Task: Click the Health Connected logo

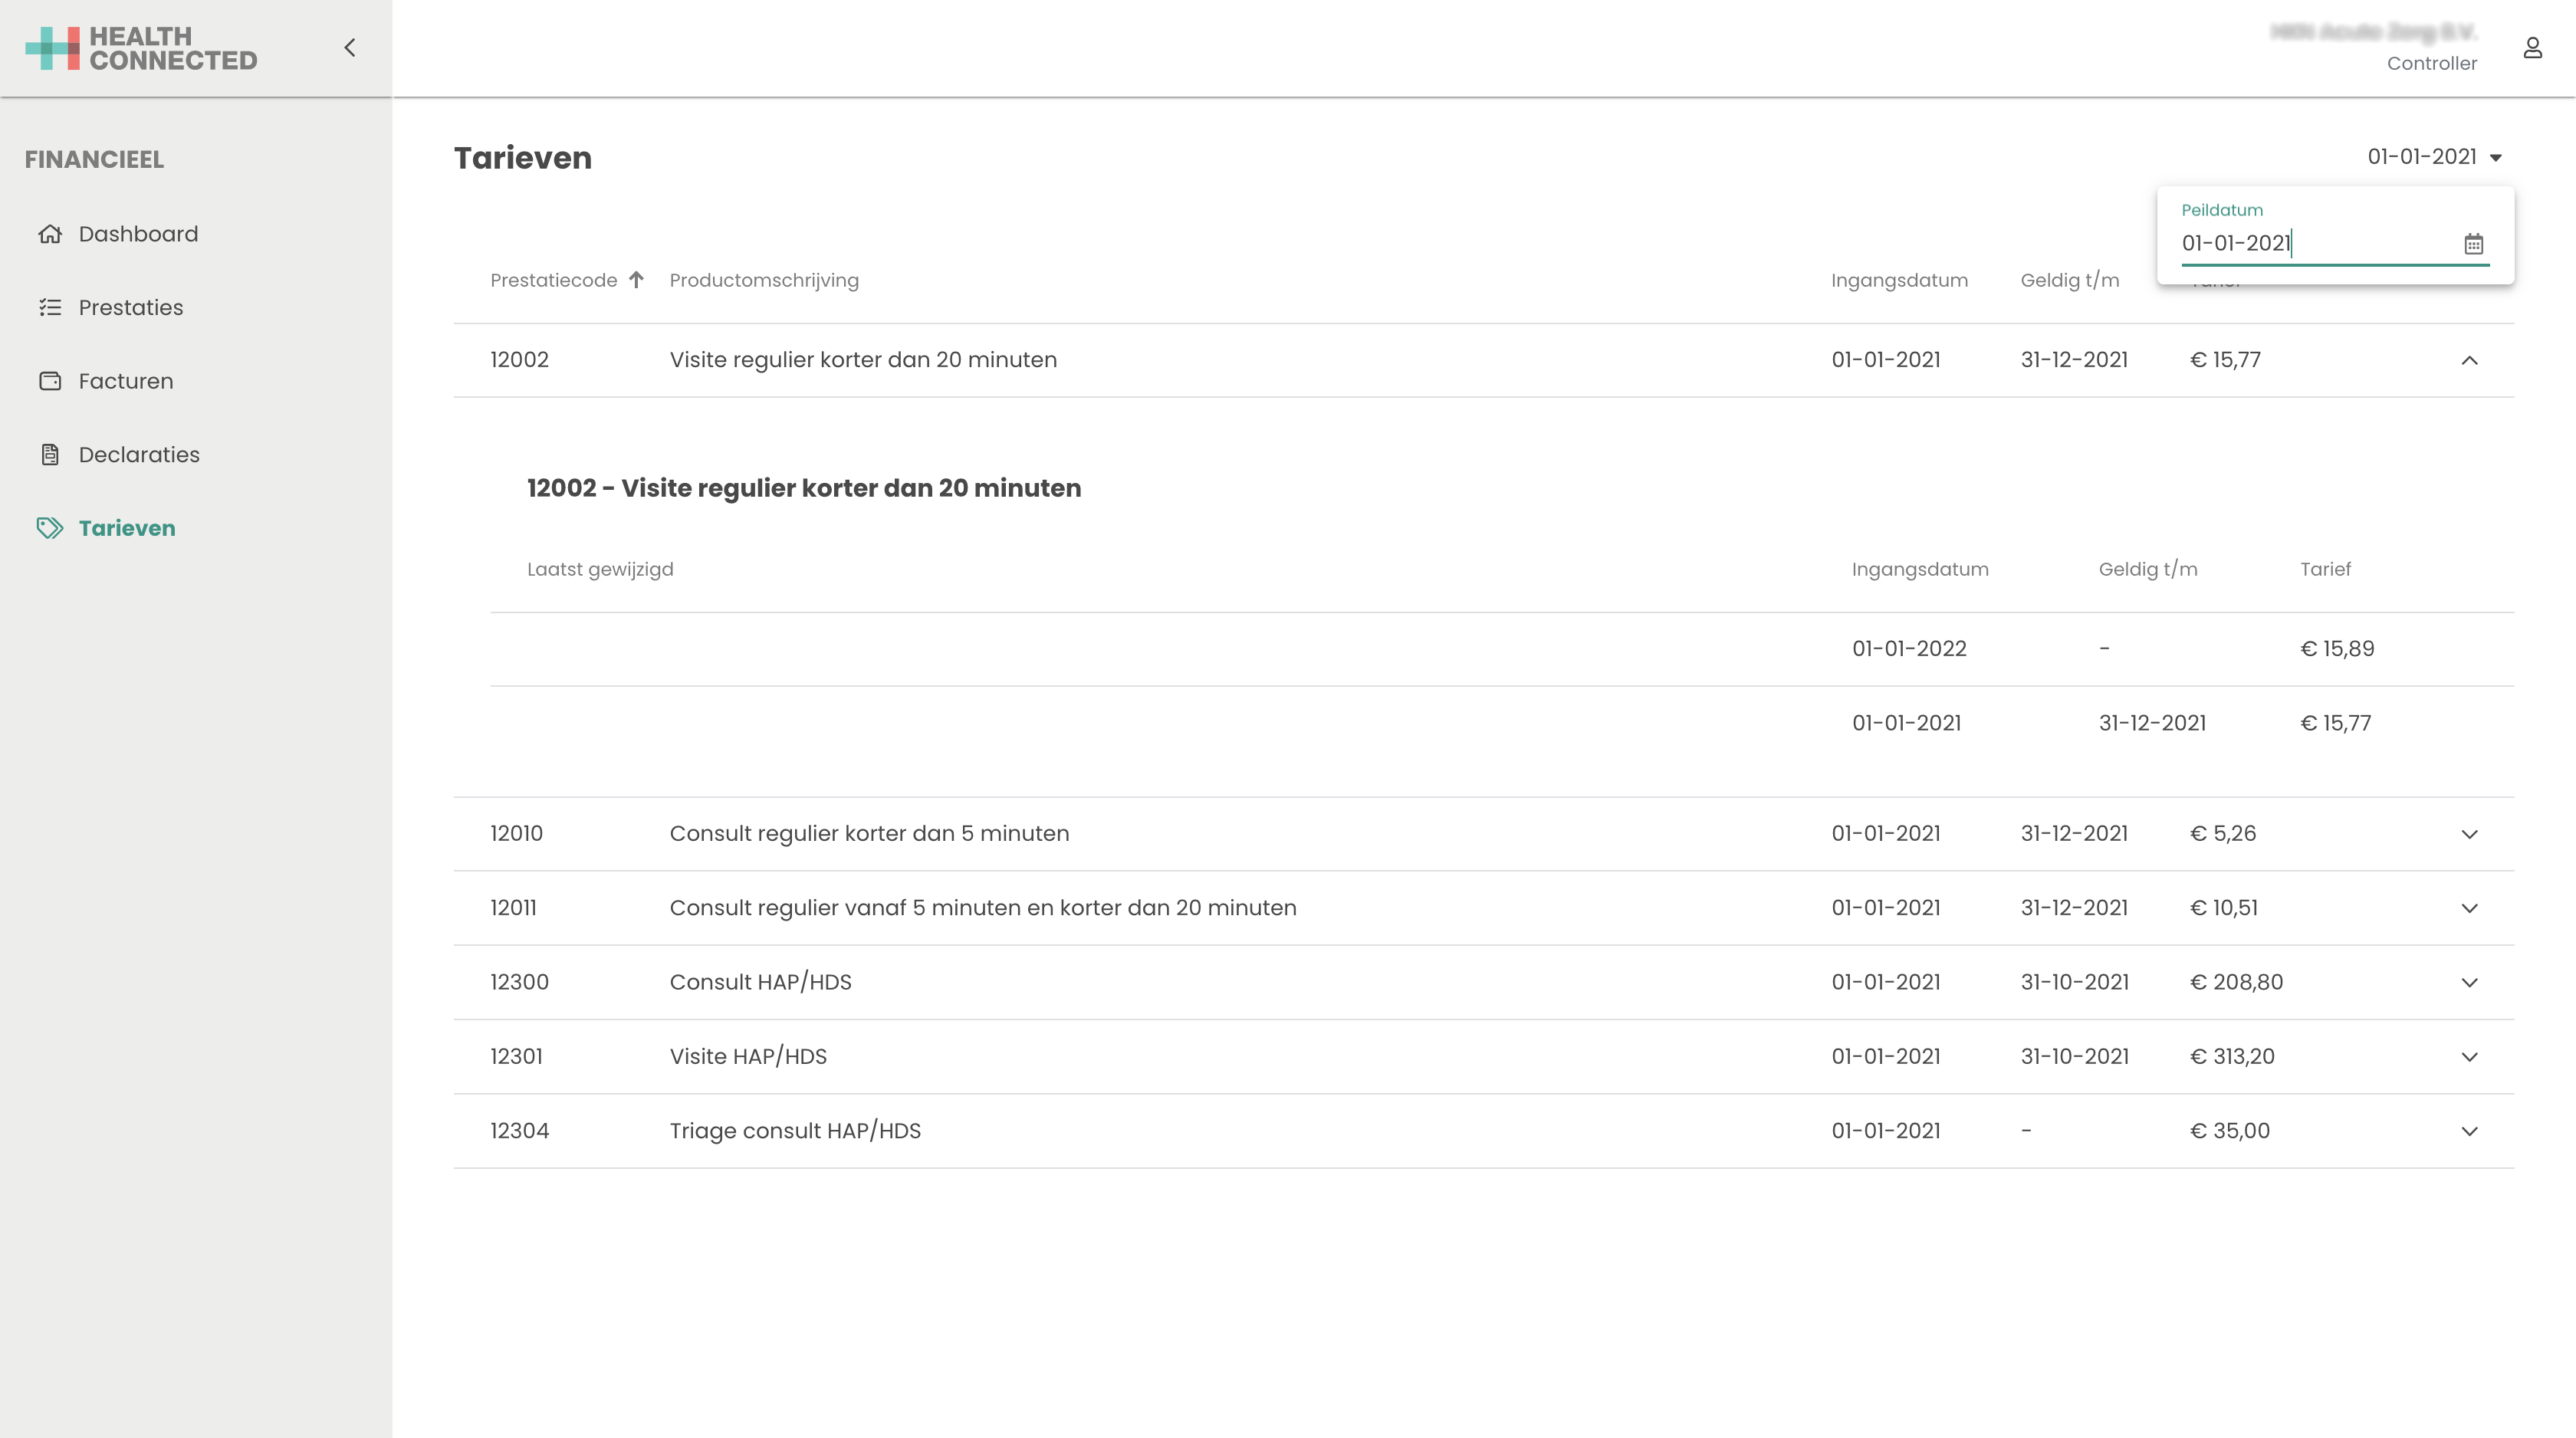Action: pyautogui.click(x=141, y=48)
